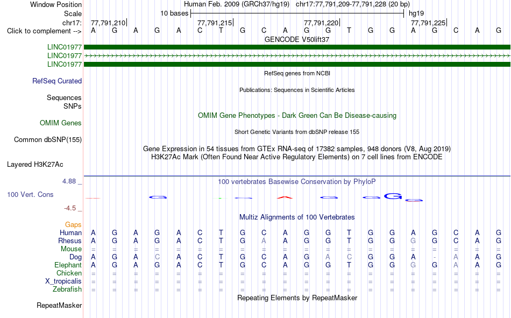Click the red A in the PhyloP conservation logo
The height and width of the screenshot is (318, 511).
coord(285,197)
